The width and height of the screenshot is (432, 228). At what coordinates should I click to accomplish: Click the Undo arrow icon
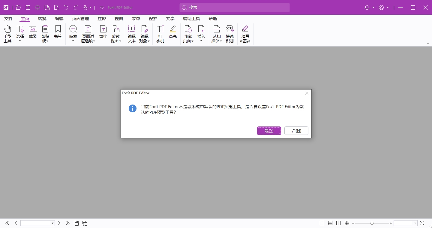(x=66, y=8)
